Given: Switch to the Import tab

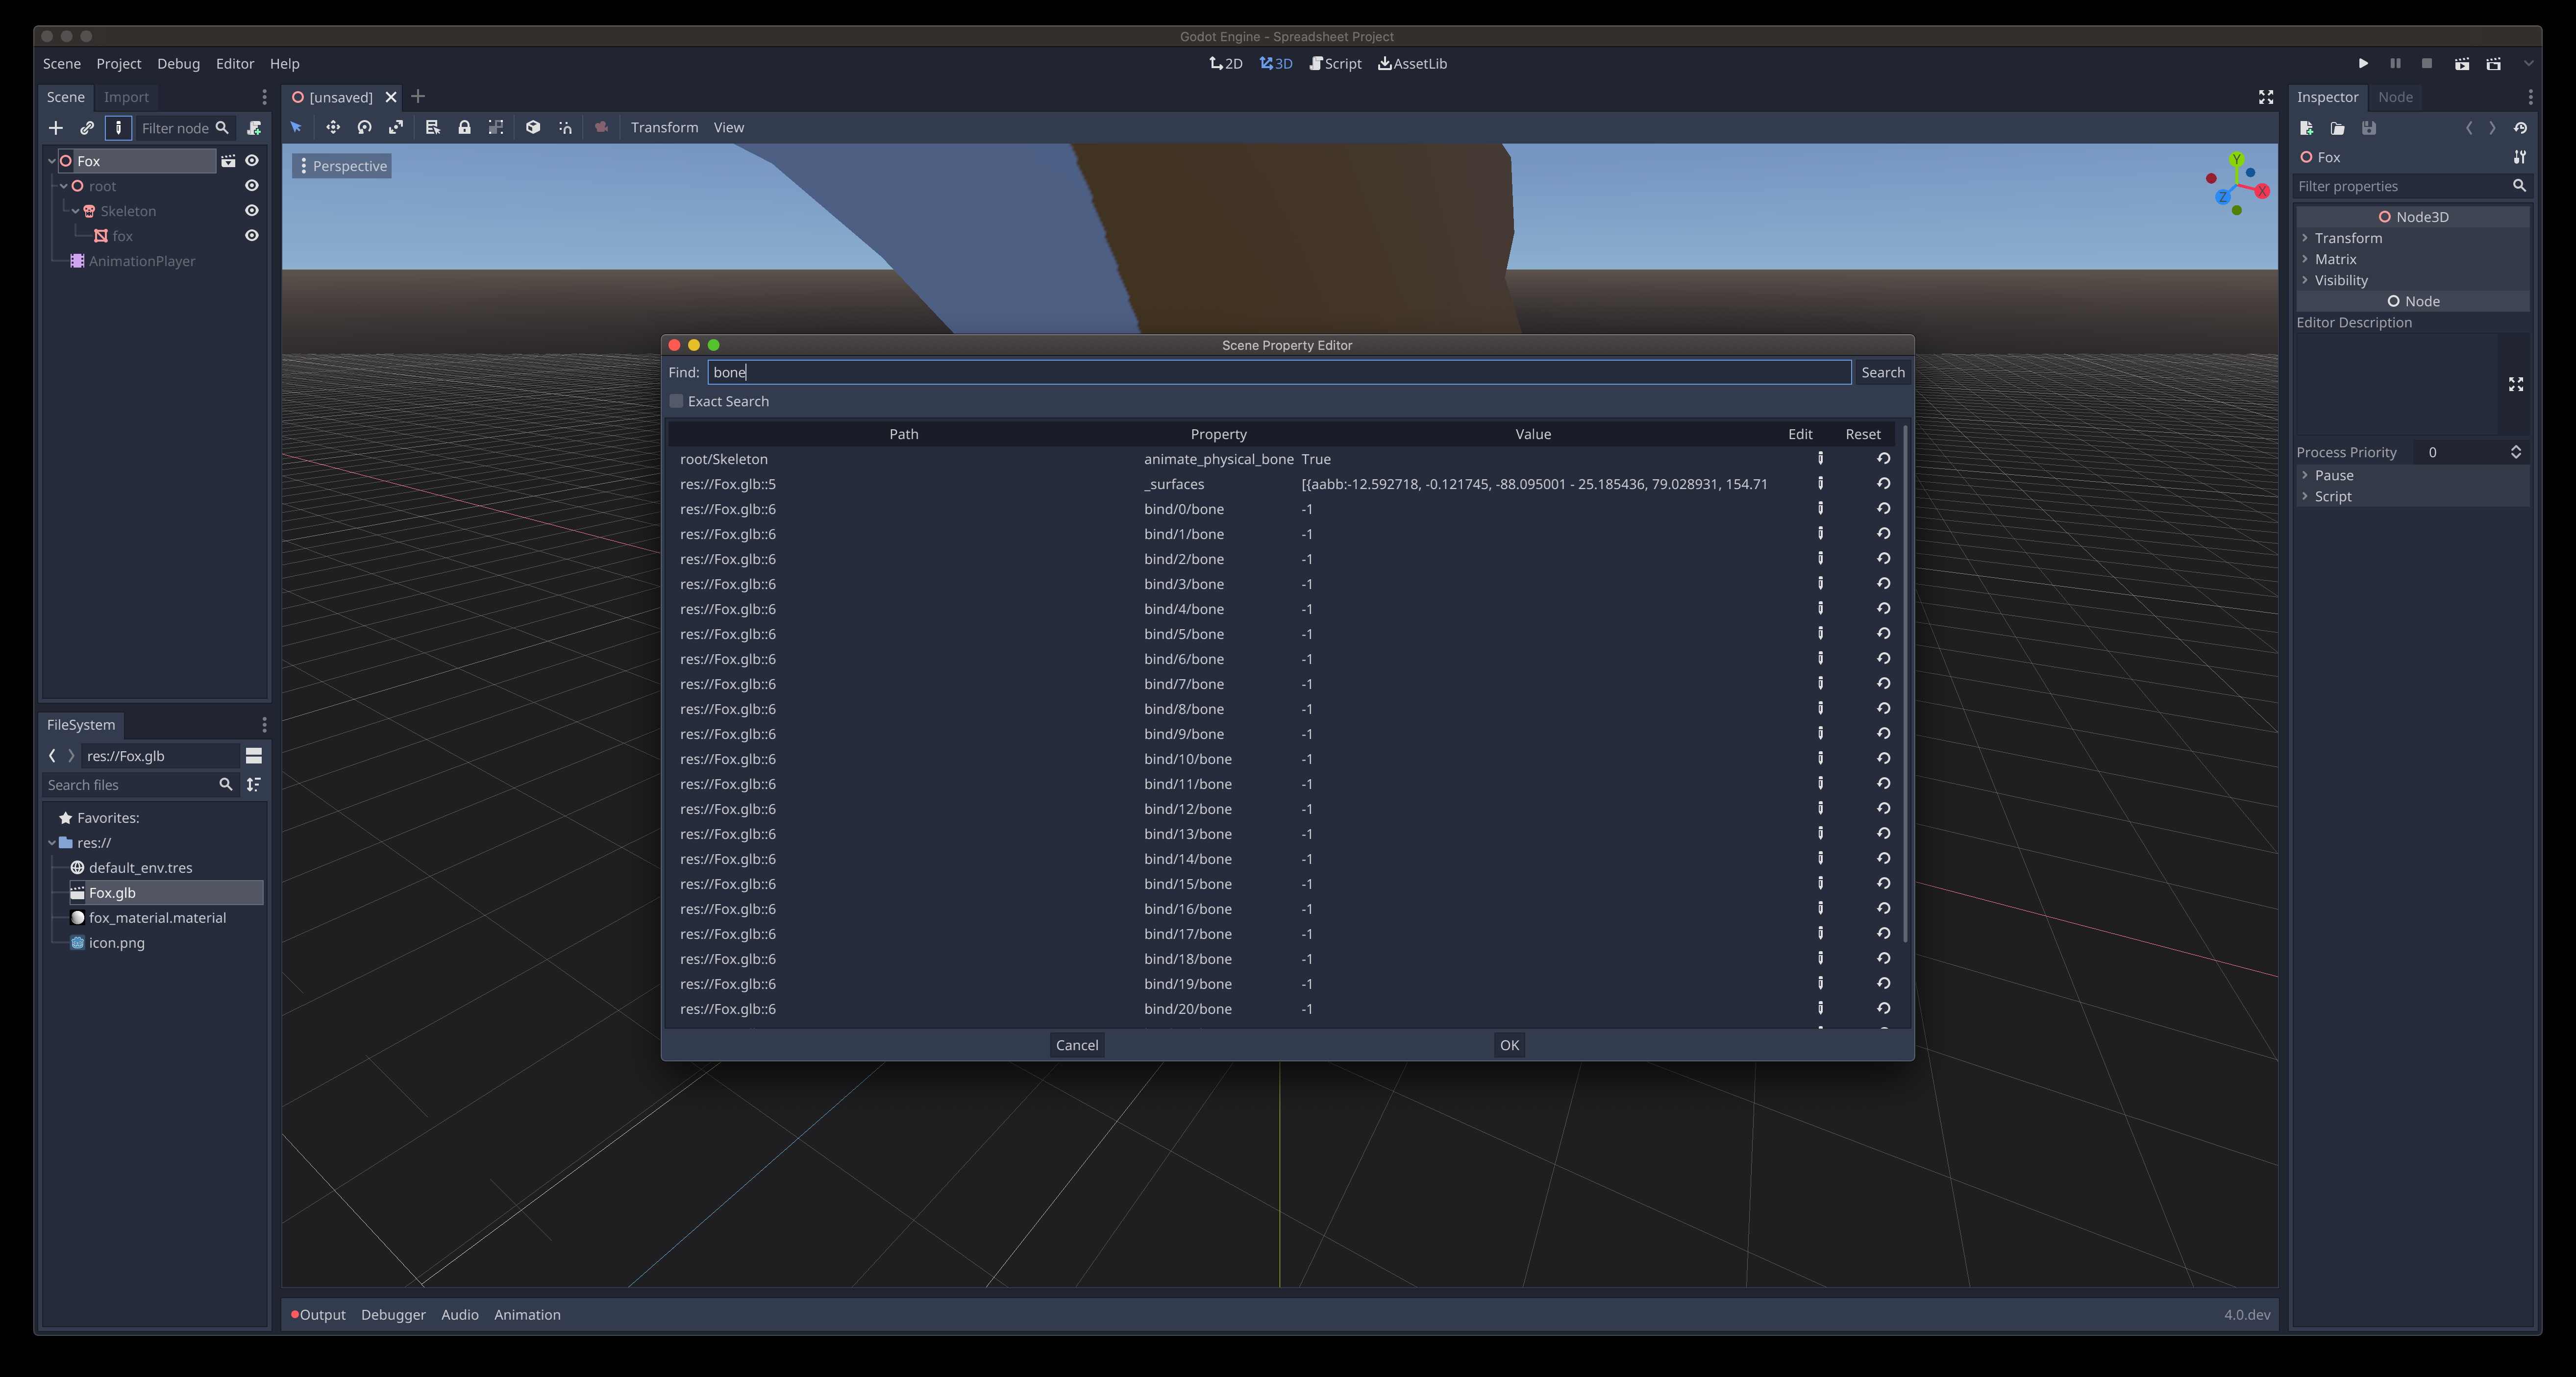Looking at the screenshot, I should pos(126,96).
